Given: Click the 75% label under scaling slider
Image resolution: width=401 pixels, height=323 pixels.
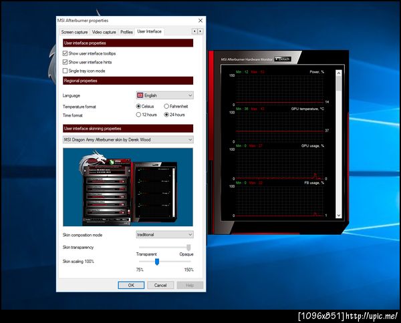Looking at the screenshot, I should tap(140, 270).
